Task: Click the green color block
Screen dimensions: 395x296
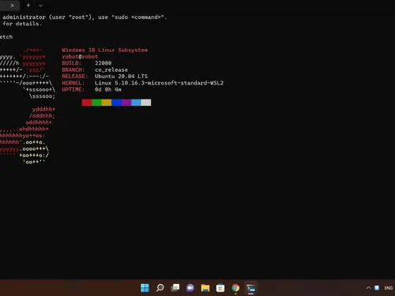Action: coord(96,103)
